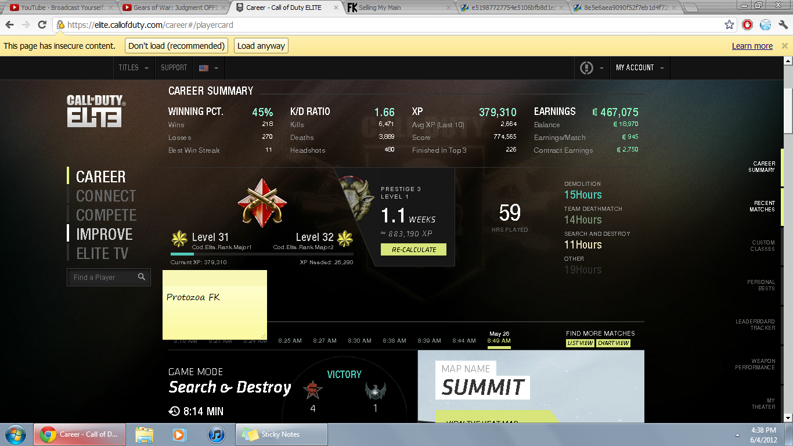Select the CAREER navigation item
The image size is (793, 446).
[x=100, y=177]
